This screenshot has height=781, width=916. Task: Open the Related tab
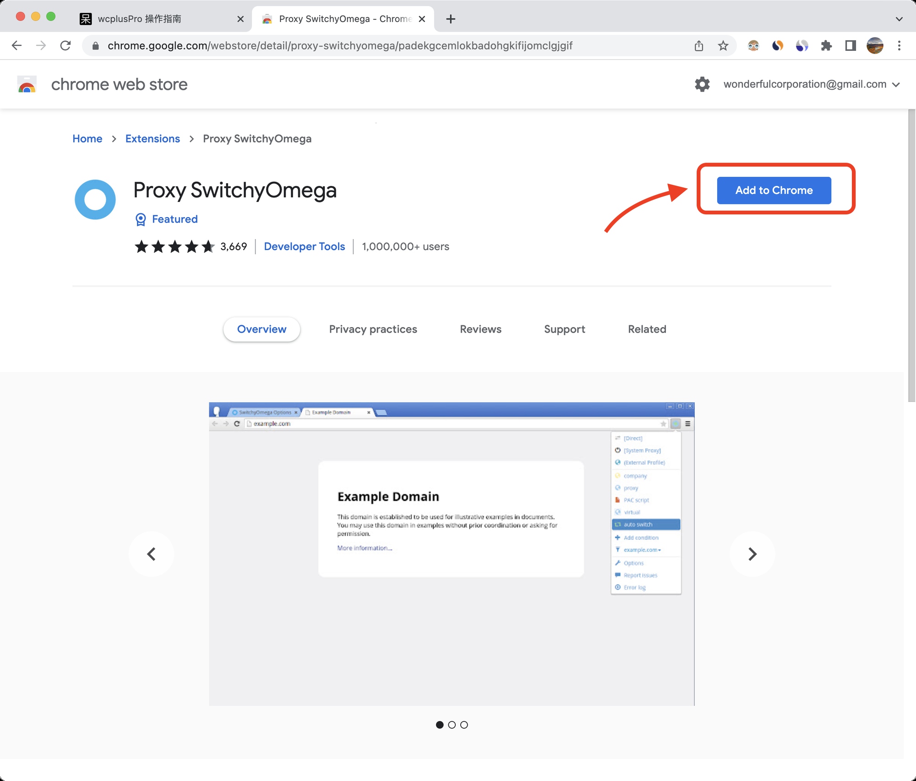point(647,329)
